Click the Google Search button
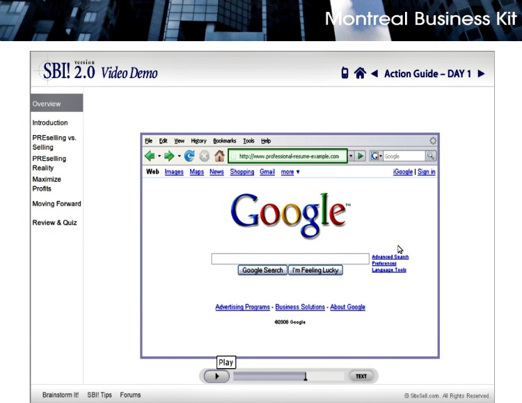 click(x=262, y=270)
